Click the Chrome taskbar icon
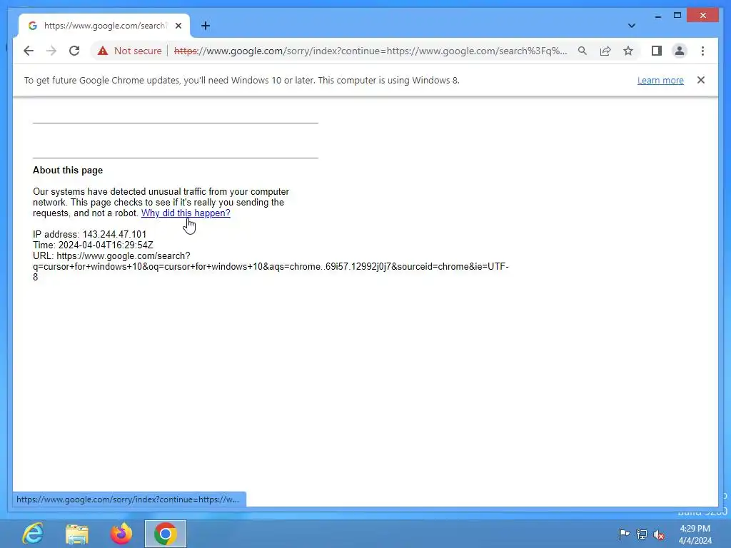 click(x=166, y=534)
